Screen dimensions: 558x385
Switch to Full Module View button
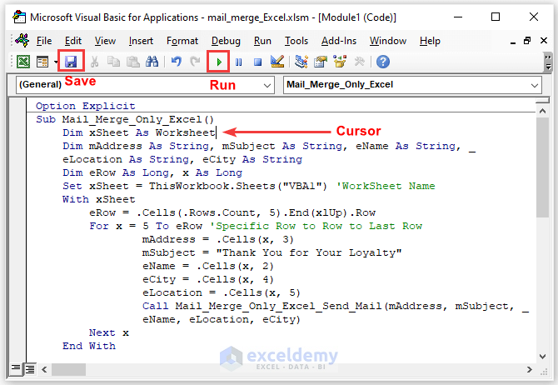pos(30,369)
